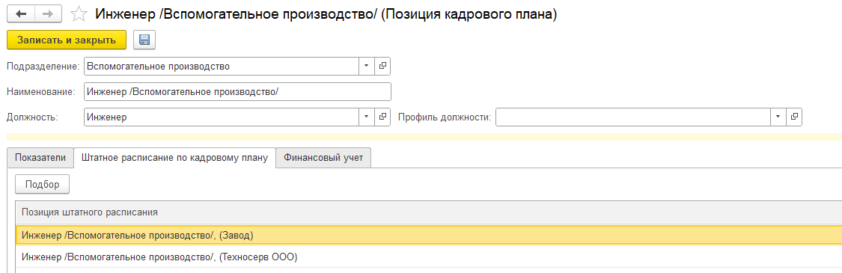Add form to favorites with star icon
The image size is (842, 273).
(x=79, y=14)
